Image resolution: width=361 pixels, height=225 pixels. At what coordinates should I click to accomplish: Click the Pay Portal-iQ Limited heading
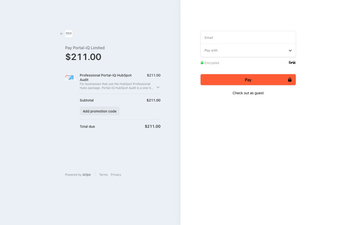[x=85, y=48]
